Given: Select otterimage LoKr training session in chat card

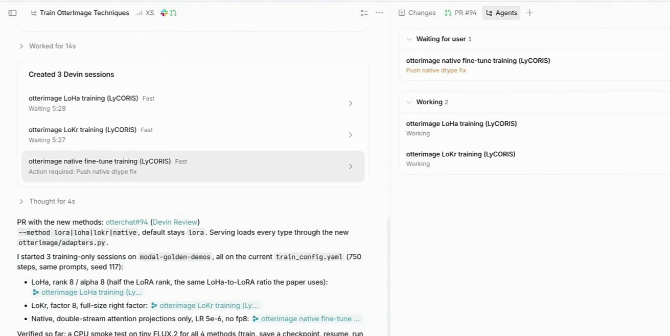Looking at the screenshot, I should pyautogui.click(x=193, y=135).
